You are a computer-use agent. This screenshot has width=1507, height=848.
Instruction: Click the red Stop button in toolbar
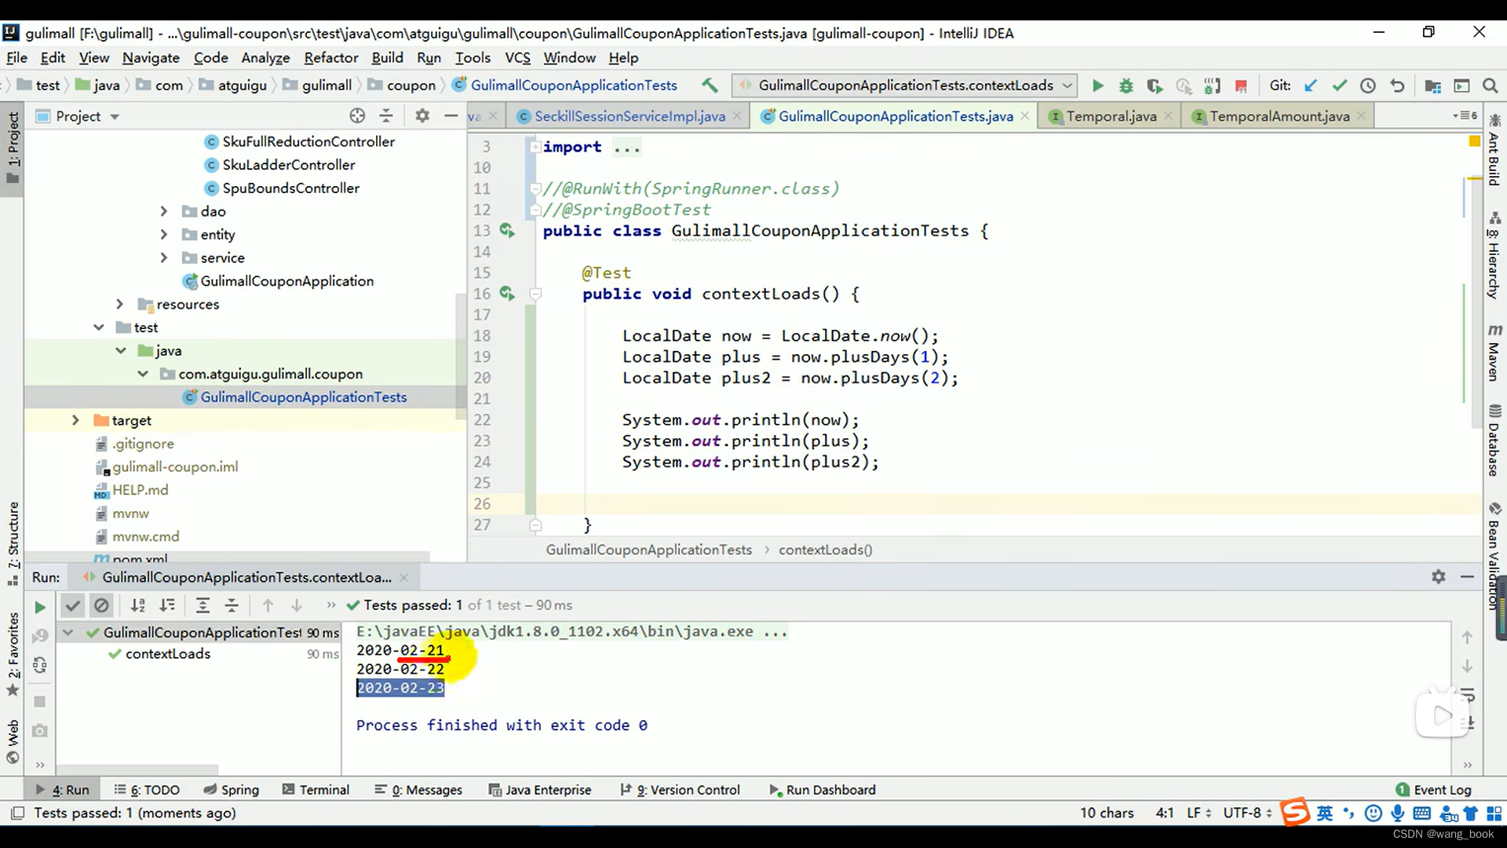(1241, 86)
